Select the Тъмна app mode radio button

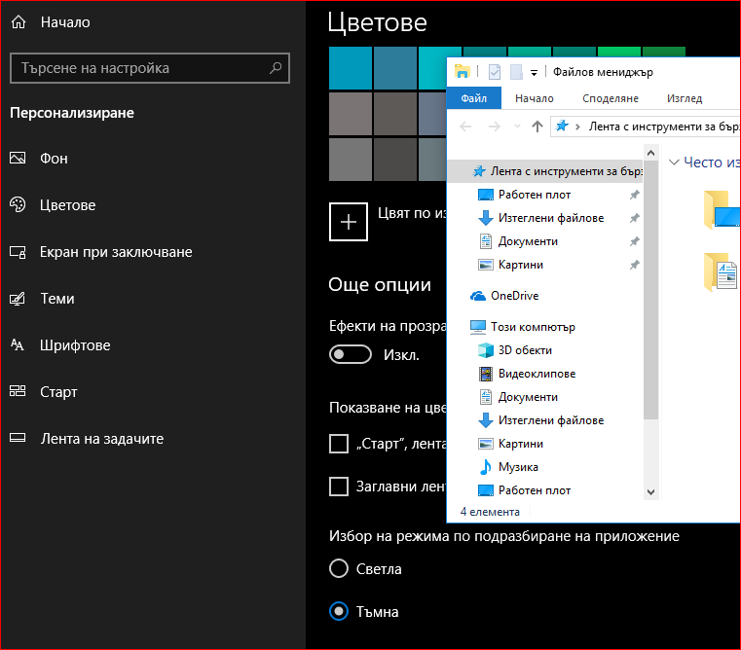coord(339,611)
